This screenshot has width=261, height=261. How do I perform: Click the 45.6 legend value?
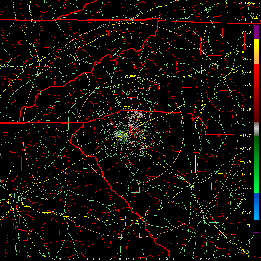[x=247, y=84]
